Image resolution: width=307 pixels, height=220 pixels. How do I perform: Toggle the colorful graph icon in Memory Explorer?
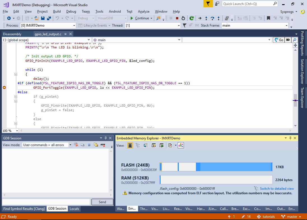(181, 145)
